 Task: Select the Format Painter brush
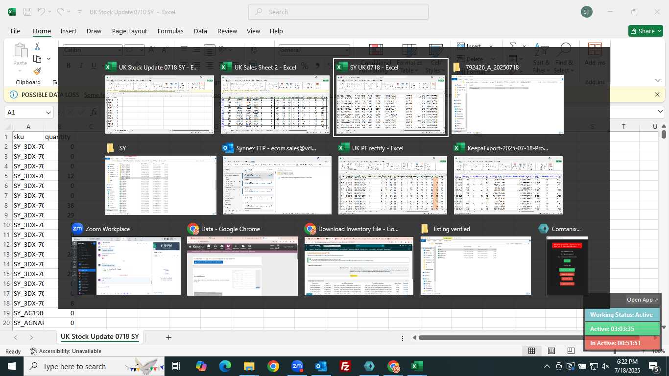click(37, 71)
